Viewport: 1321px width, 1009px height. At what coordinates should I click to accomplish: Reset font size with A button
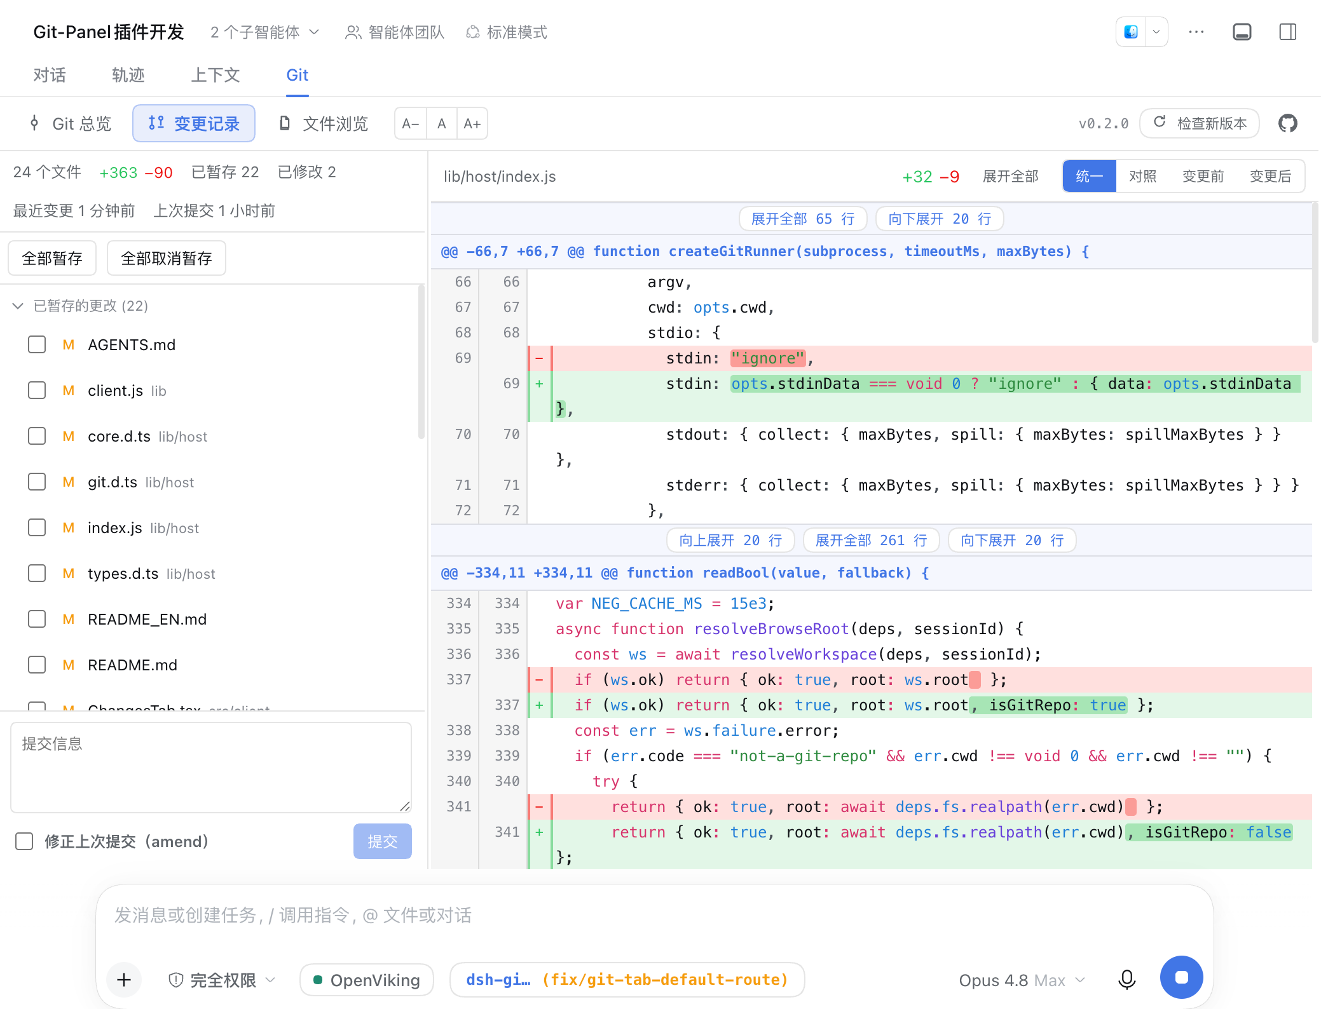click(x=442, y=123)
